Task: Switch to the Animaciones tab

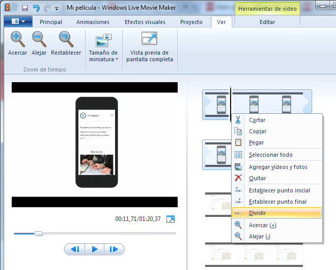Action: click(93, 22)
